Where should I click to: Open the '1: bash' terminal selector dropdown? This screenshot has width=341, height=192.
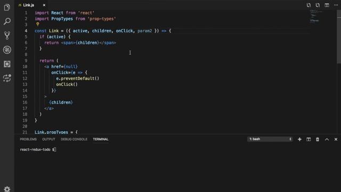tap(270, 139)
